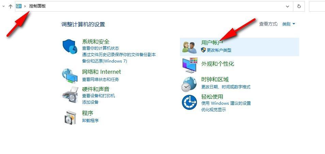Image resolution: width=325 pixels, height=154 pixels.
Task: Open the Hardware and Sound printer icon
Action: coord(70,93)
